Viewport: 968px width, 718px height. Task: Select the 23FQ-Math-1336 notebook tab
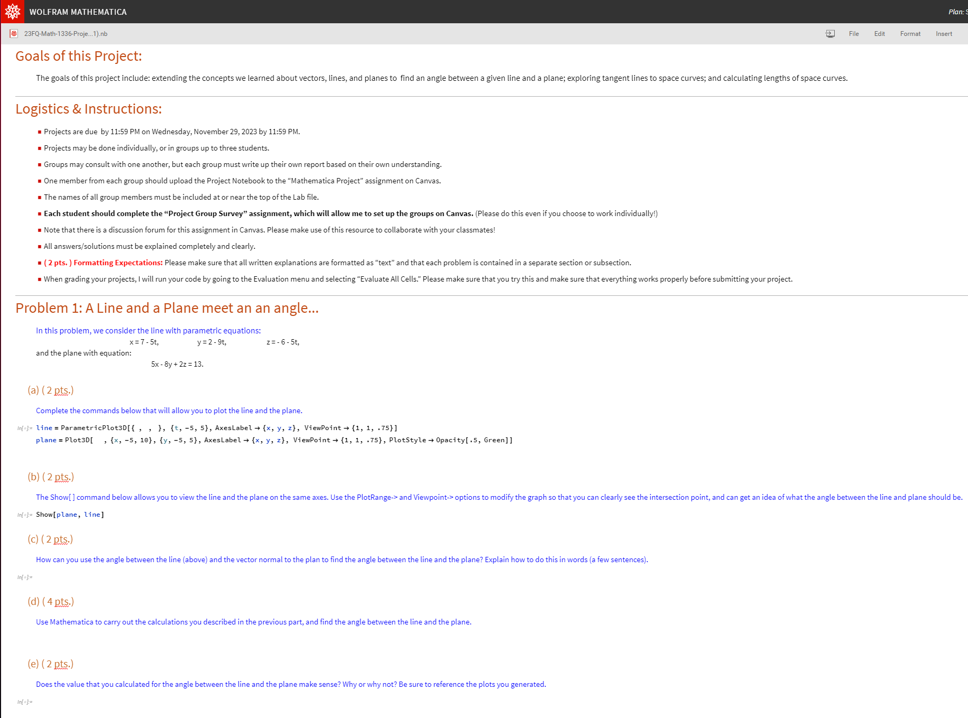[x=65, y=33]
